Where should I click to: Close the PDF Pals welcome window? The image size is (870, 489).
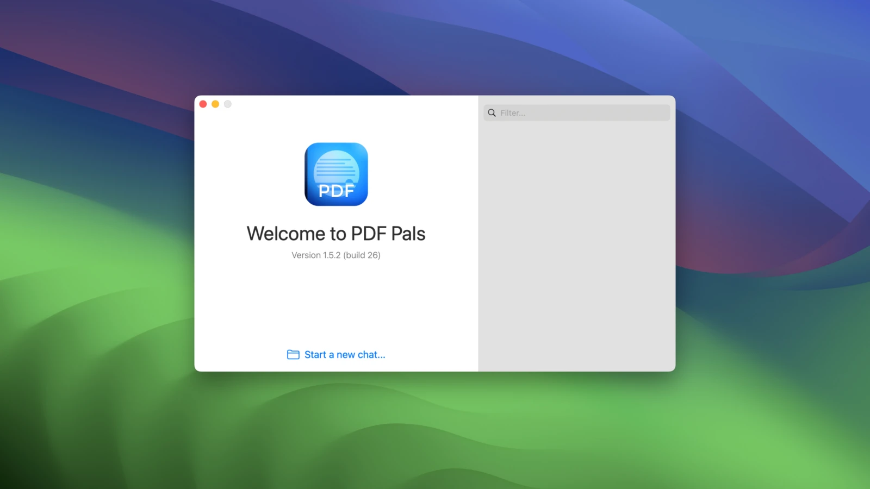click(x=203, y=104)
